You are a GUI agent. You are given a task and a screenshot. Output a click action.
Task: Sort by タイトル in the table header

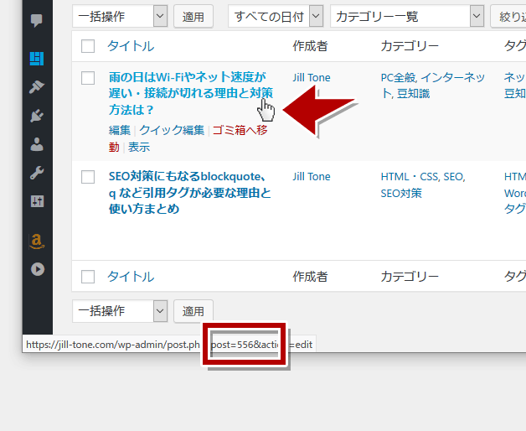131,46
